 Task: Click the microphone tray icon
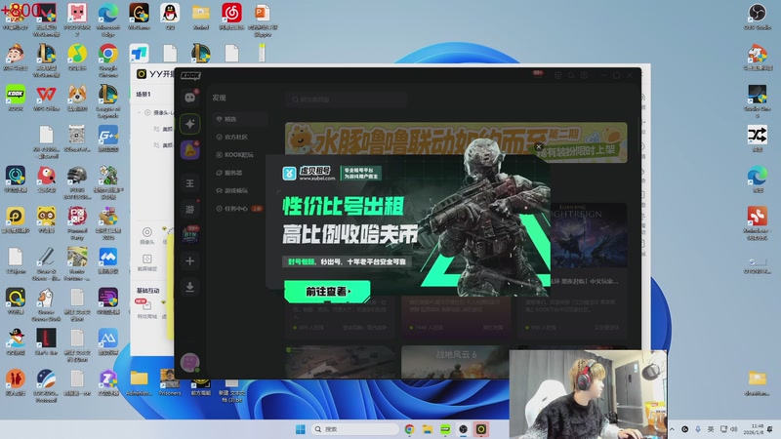tap(698, 429)
